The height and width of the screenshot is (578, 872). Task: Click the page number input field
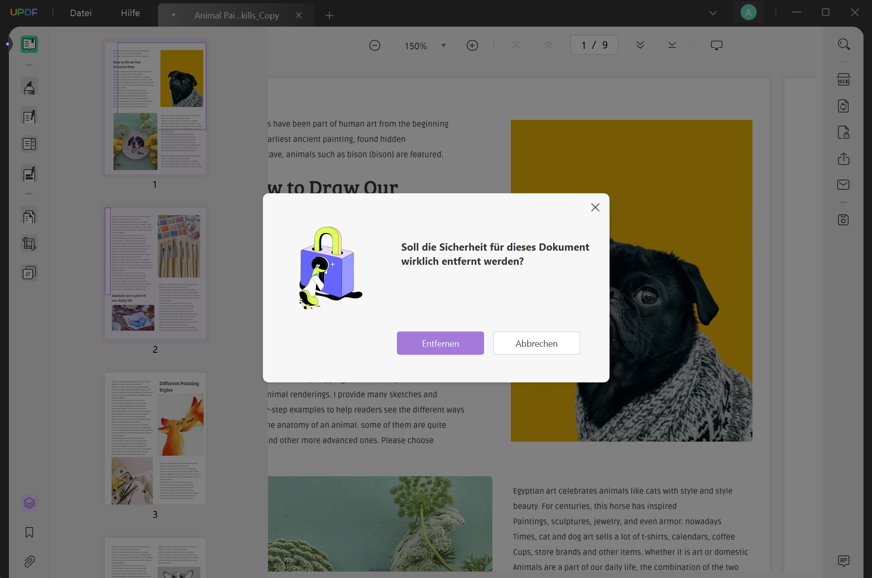594,45
